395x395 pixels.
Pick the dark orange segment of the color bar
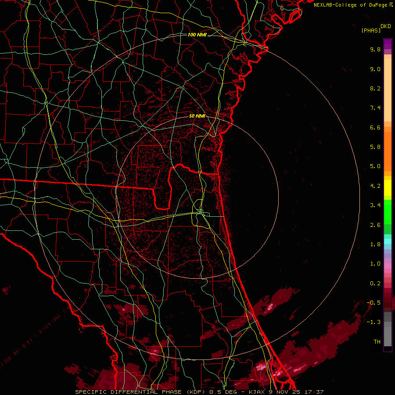tap(388, 151)
